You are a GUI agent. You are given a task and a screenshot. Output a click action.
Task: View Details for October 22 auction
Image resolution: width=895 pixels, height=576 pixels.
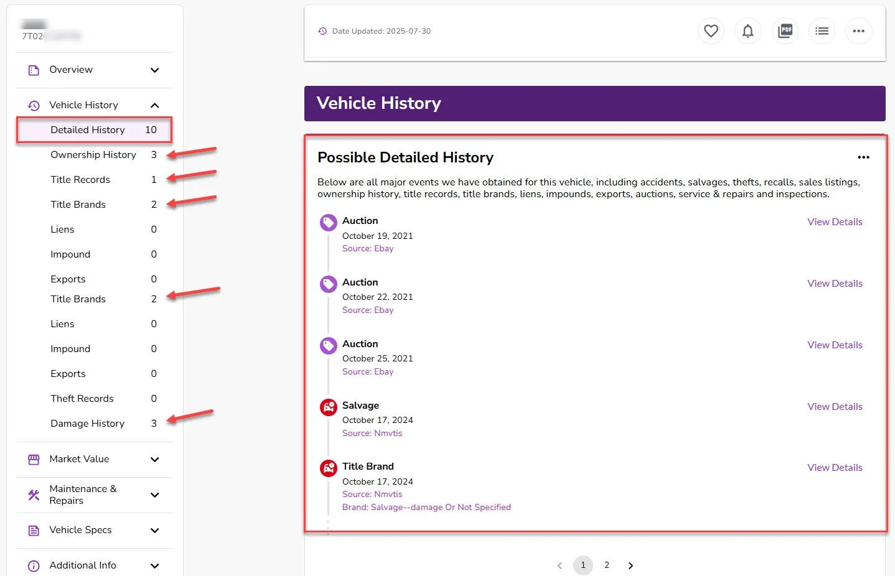coord(835,284)
